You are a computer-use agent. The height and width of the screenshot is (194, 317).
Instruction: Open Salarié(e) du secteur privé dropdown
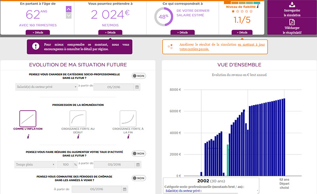(46, 87)
